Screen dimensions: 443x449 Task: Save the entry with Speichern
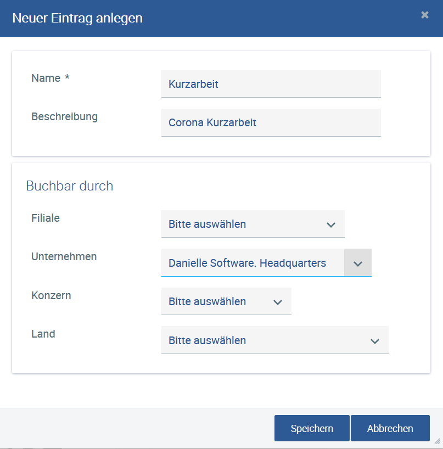pyautogui.click(x=312, y=428)
